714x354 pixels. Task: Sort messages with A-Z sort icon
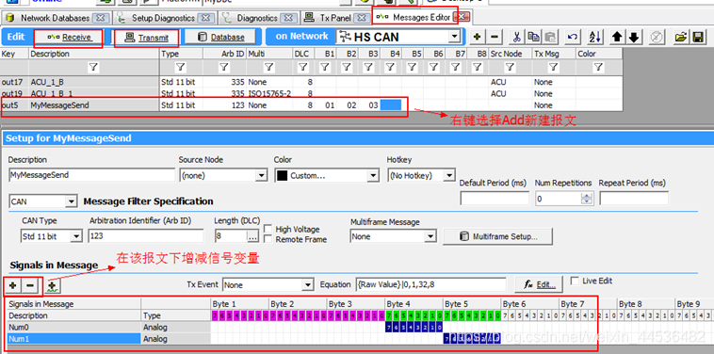594,38
